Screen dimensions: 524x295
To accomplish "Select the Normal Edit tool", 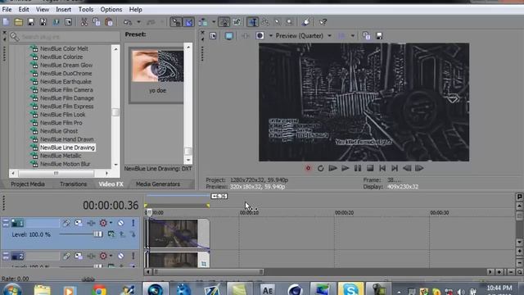I will pos(253,22).
